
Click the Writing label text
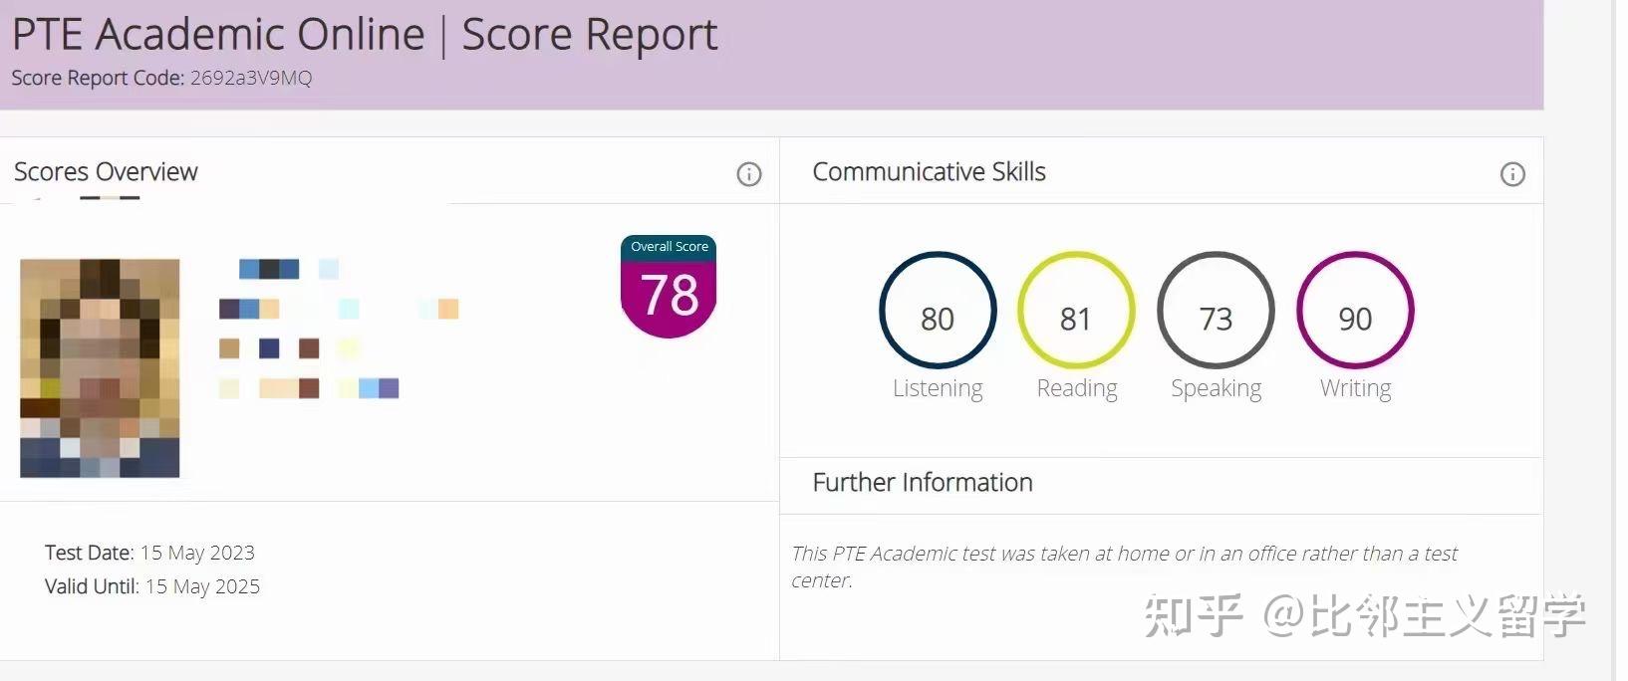pos(1355,388)
